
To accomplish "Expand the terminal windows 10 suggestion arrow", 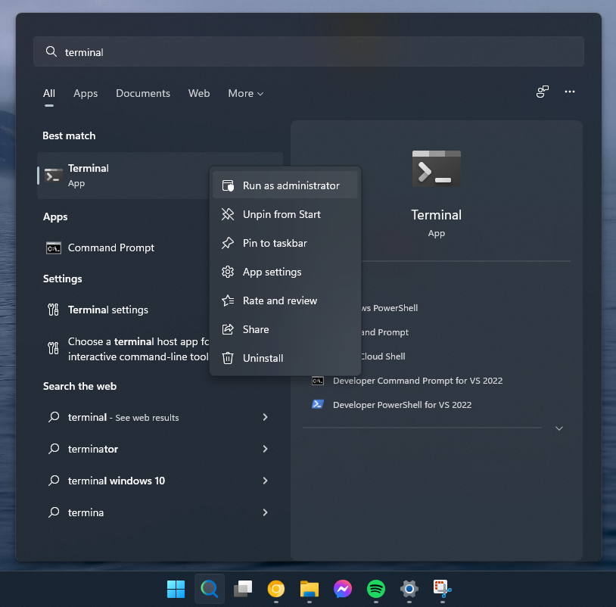I will (x=265, y=481).
